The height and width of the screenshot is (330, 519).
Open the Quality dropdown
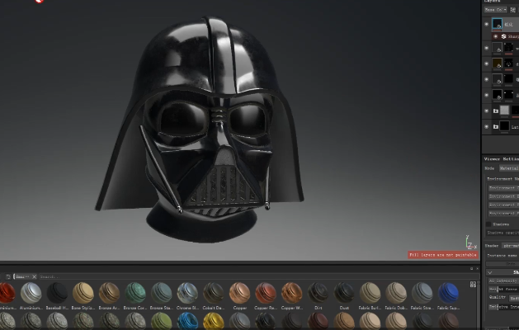[x=514, y=298]
